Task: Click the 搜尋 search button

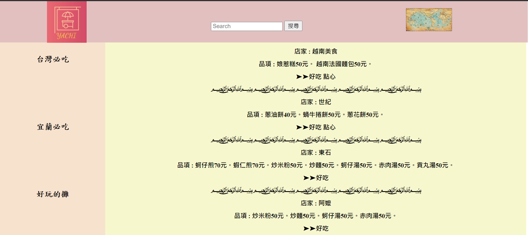Action: [x=293, y=26]
